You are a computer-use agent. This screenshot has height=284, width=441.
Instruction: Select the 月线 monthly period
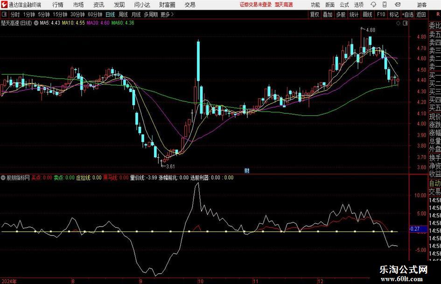(136, 14)
